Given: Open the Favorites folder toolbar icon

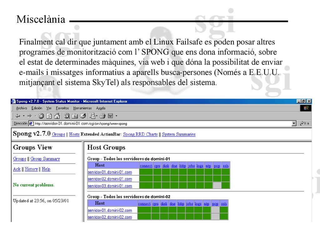Looking at the screenshot, I should point(75,116).
